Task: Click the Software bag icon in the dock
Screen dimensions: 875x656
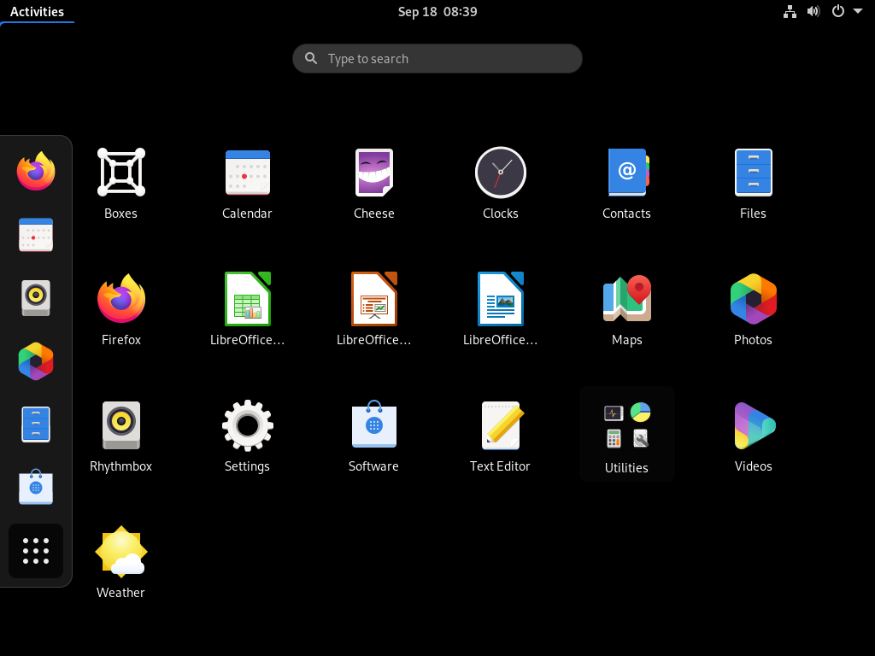Action: [x=36, y=487]
